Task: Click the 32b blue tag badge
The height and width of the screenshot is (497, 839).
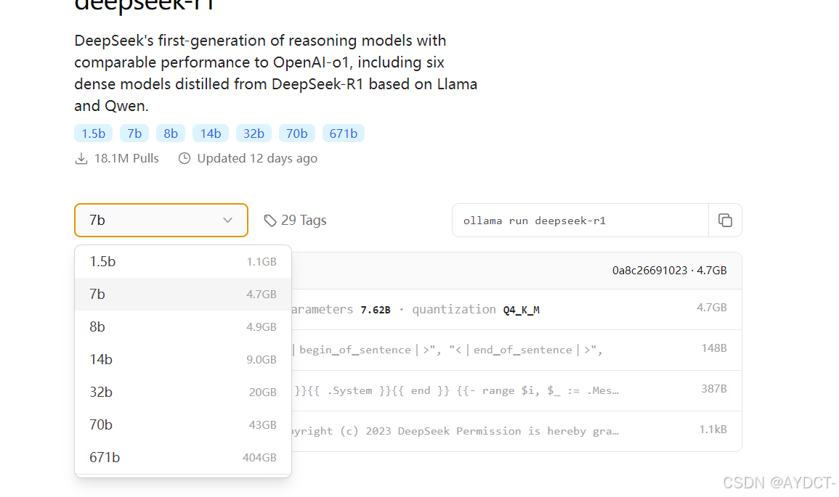Action: [254, 134]
